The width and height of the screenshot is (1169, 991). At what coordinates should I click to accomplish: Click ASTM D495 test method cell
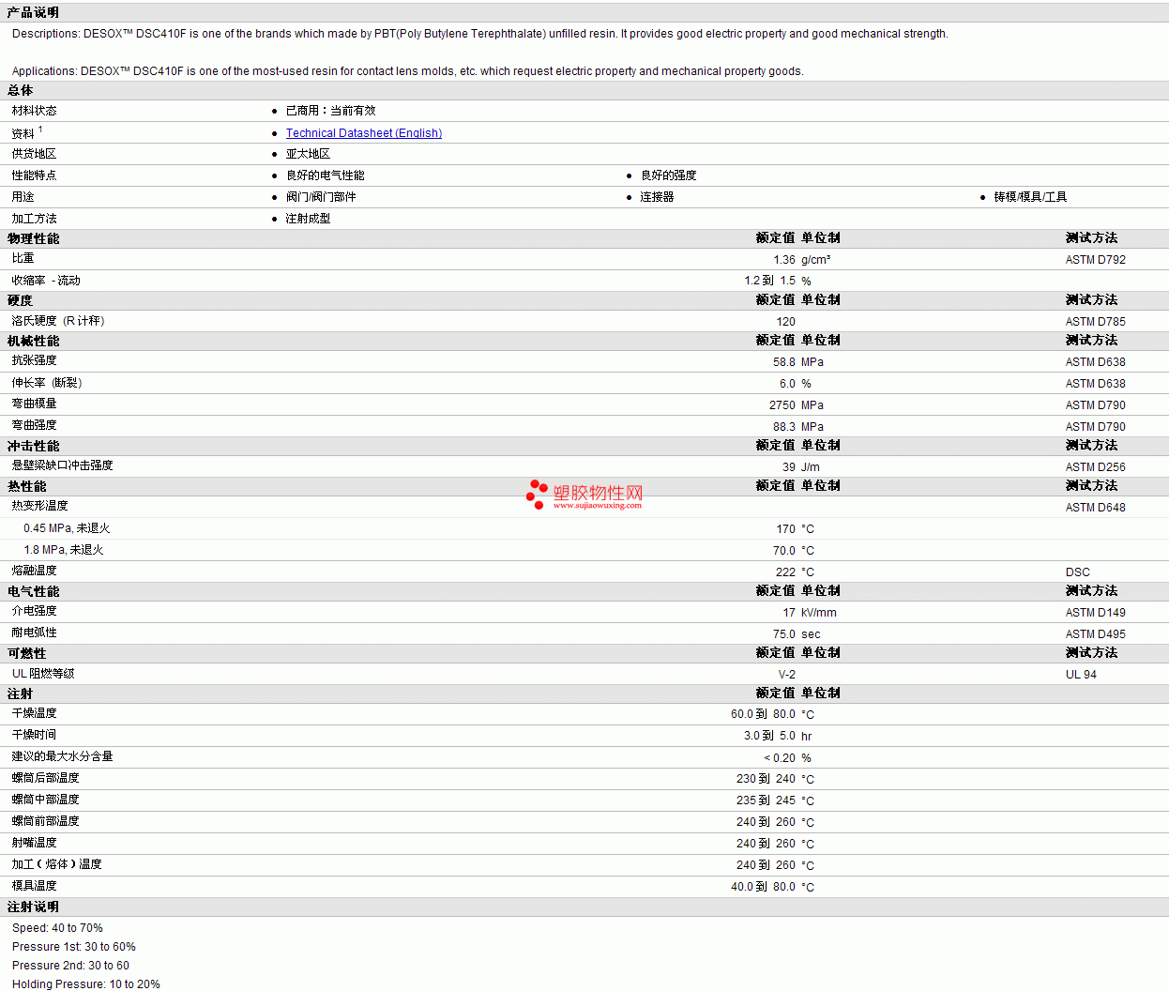tap(1095, 634)
